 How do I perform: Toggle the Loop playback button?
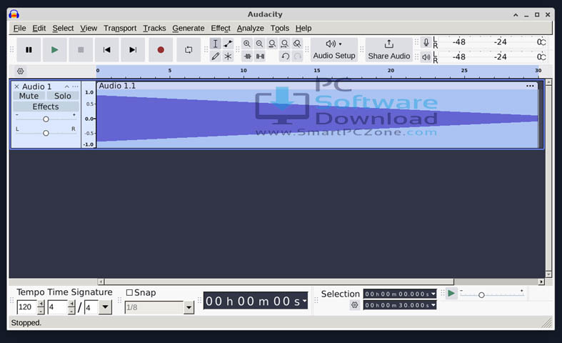click(x=189, y=50)
